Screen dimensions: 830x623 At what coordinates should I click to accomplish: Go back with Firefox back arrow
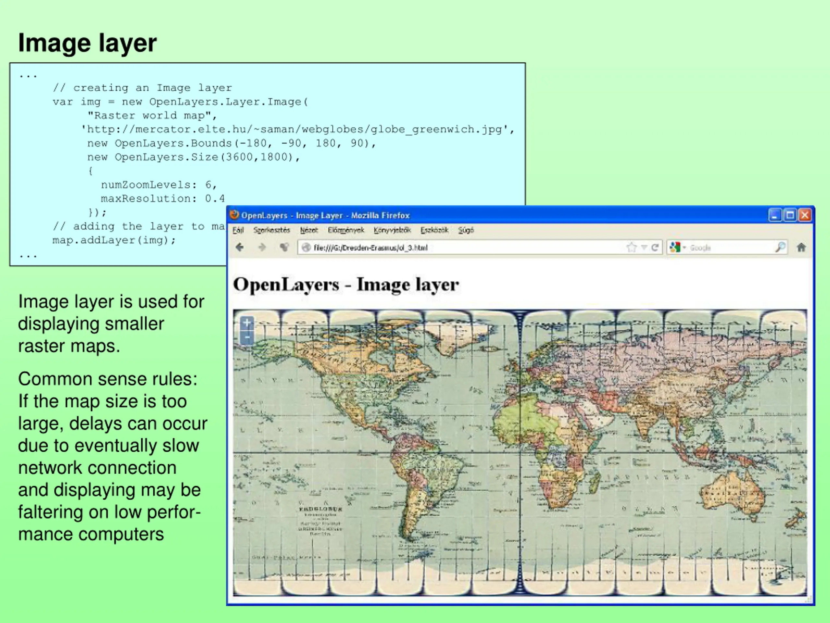point(240,247)
